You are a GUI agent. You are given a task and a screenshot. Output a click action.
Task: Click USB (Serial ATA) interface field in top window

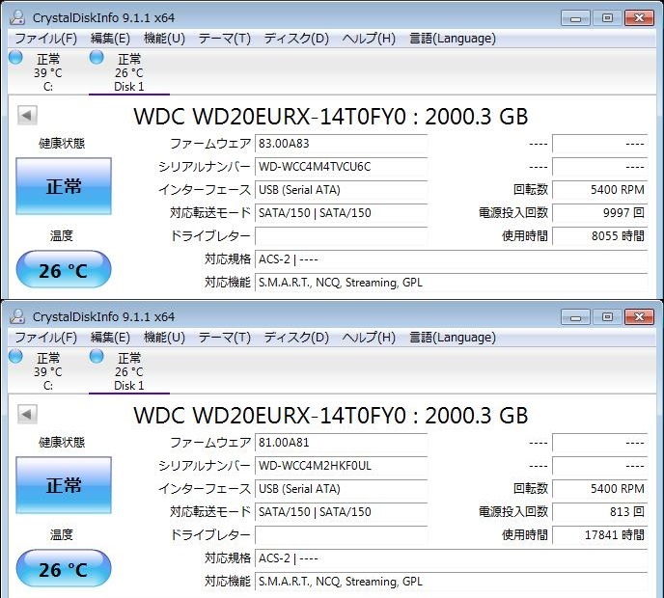point(341,190)
